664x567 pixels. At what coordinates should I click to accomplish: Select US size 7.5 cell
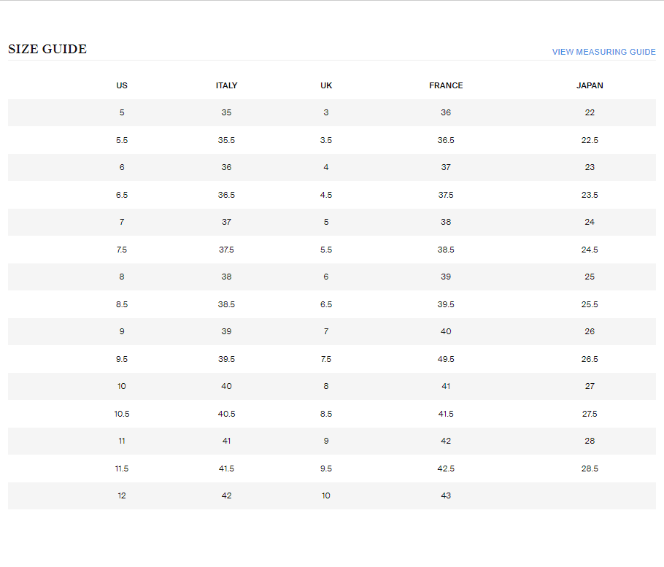[122, 250]
